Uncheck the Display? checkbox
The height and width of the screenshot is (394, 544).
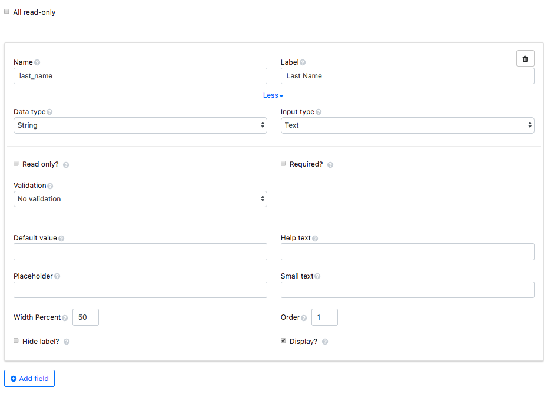click(x=283, y=341)
